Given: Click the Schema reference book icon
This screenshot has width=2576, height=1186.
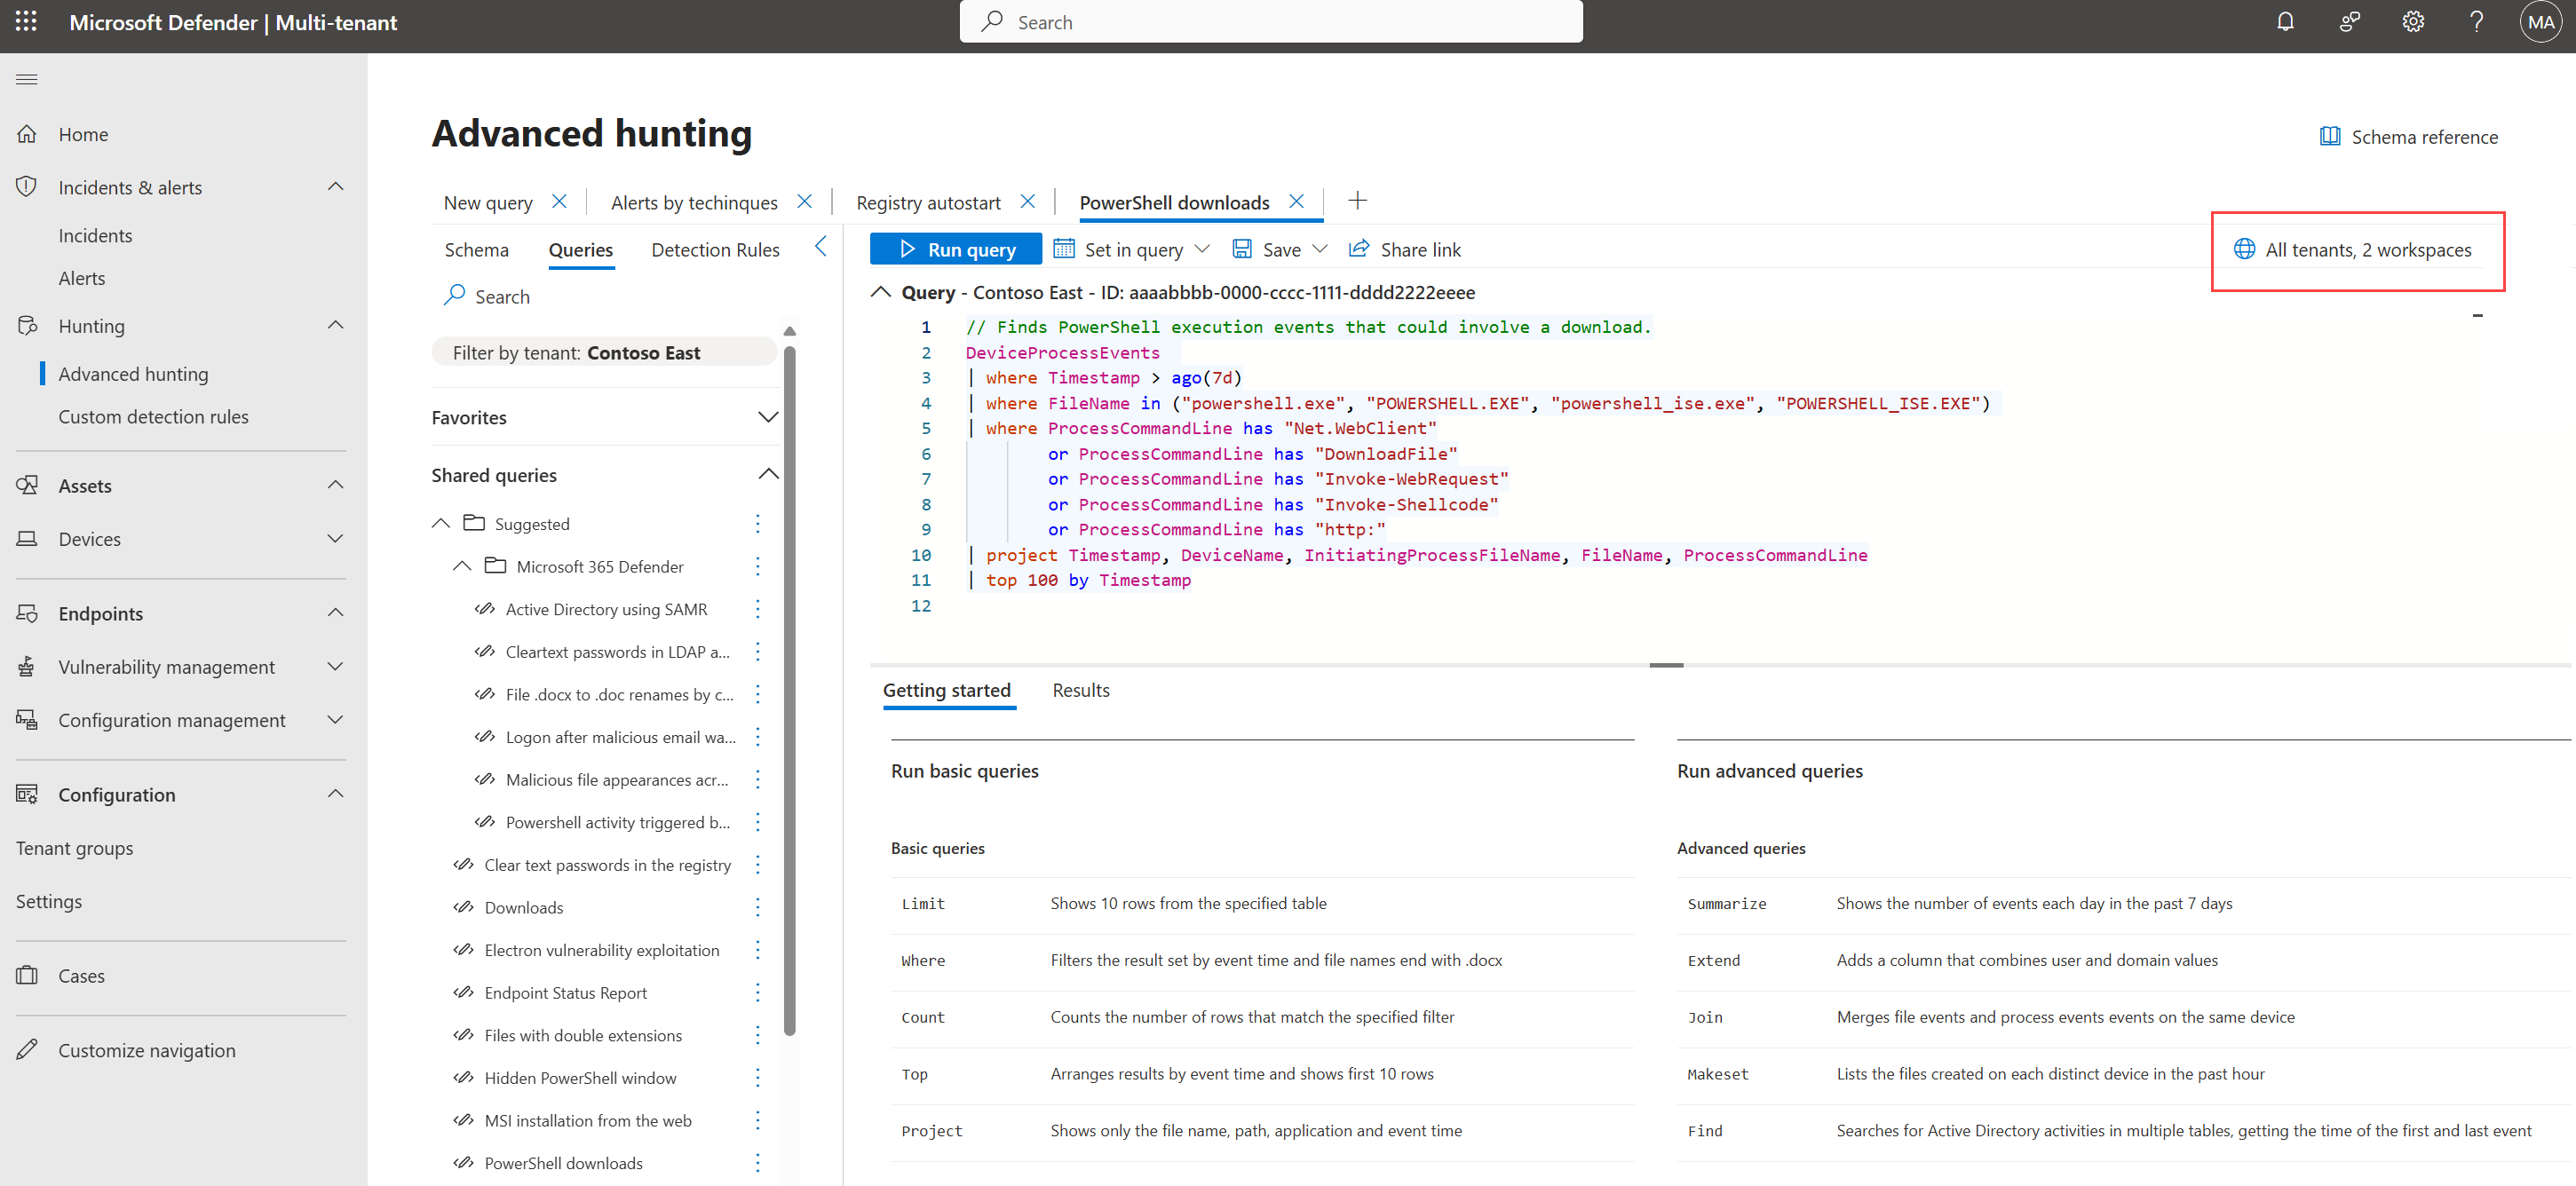Looking at the screenshot, I should point(2329,137).
